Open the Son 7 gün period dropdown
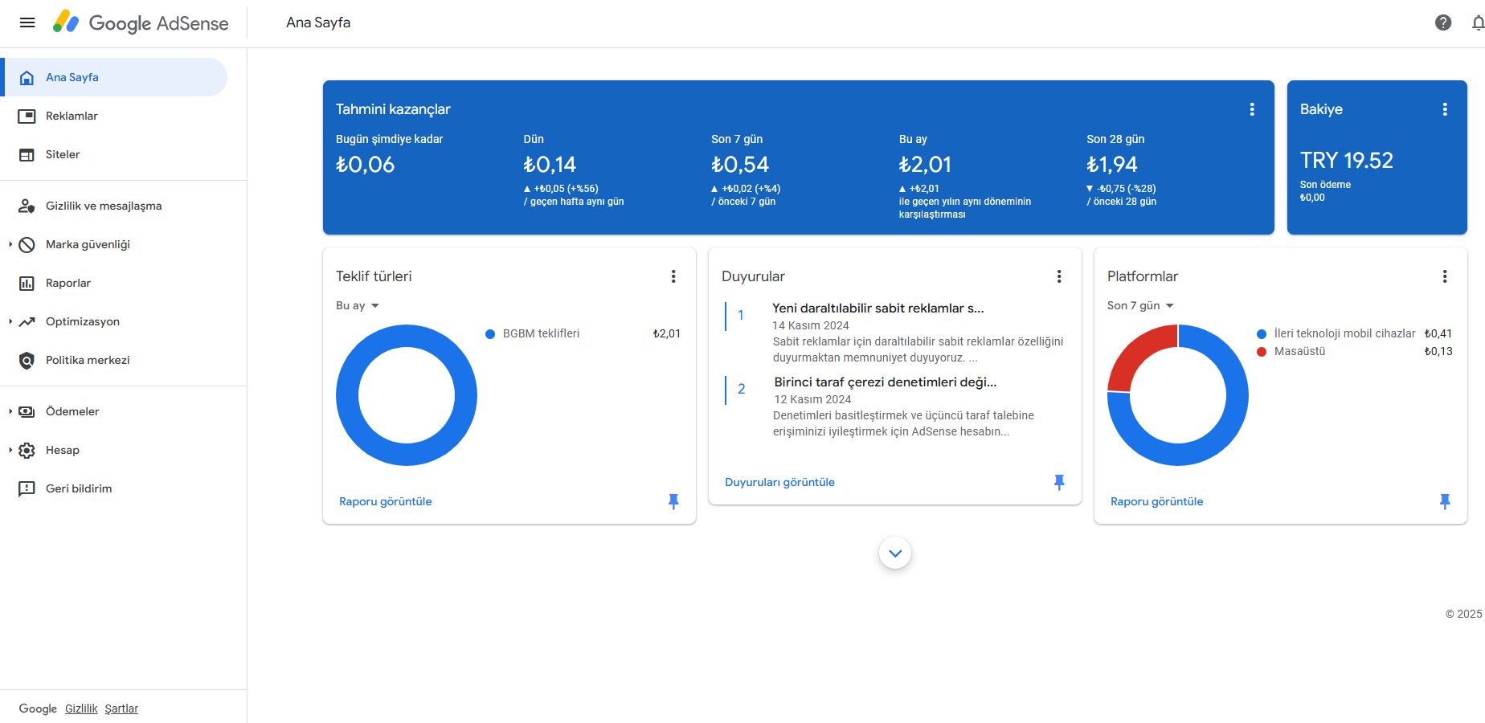Viewport: 1485px width, 723px height. 1140,305
